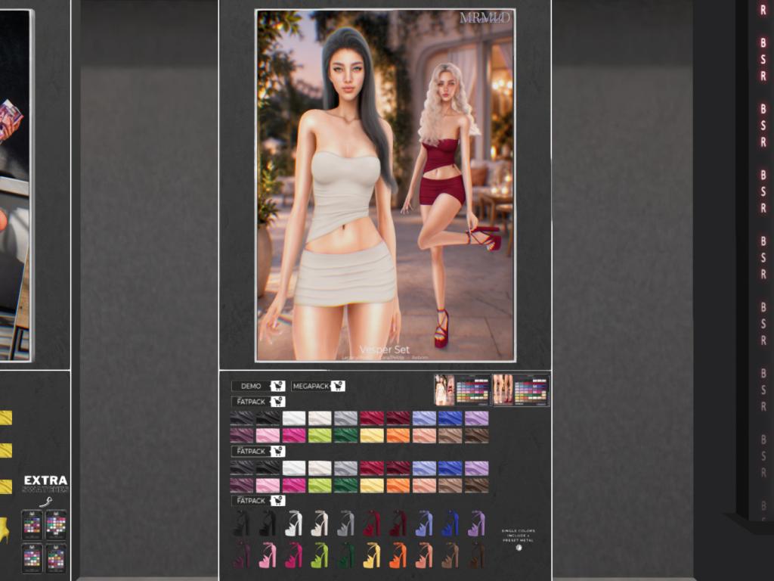Select the lavender platform heel
774x581 pixels.
477,524
